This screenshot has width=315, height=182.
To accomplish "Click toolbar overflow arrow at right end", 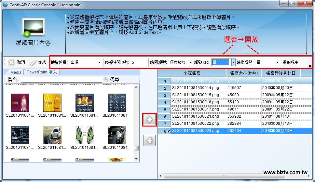I will click(309, 66).
